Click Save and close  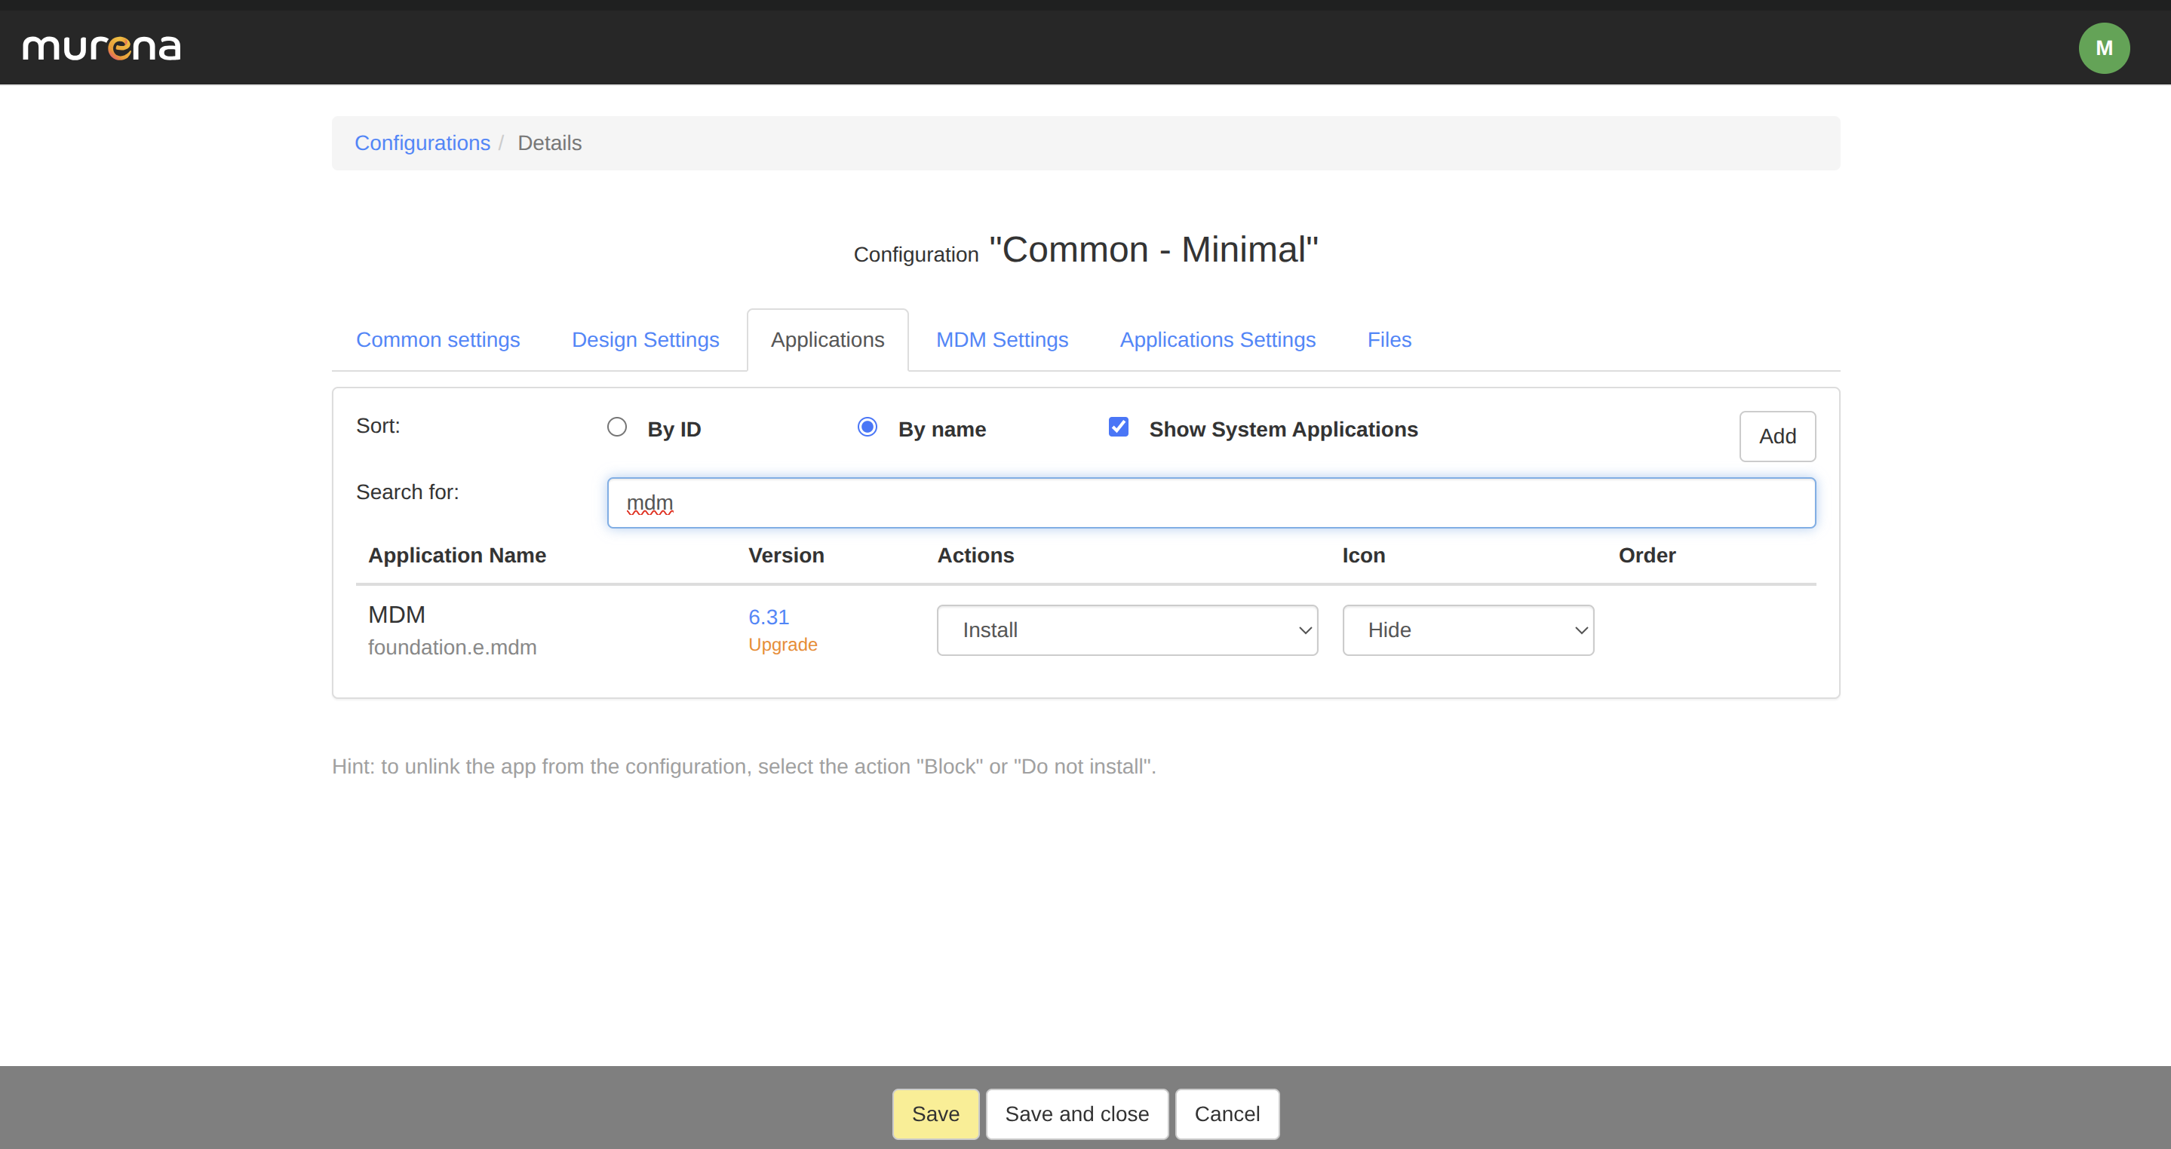pyautogui.click(x=1076, y=1114)
